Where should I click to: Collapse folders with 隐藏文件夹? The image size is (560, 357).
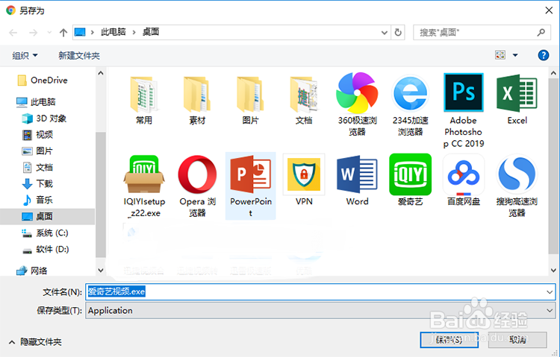coord(35,342)
